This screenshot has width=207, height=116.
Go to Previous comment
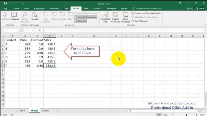click(x=62, y=16)
